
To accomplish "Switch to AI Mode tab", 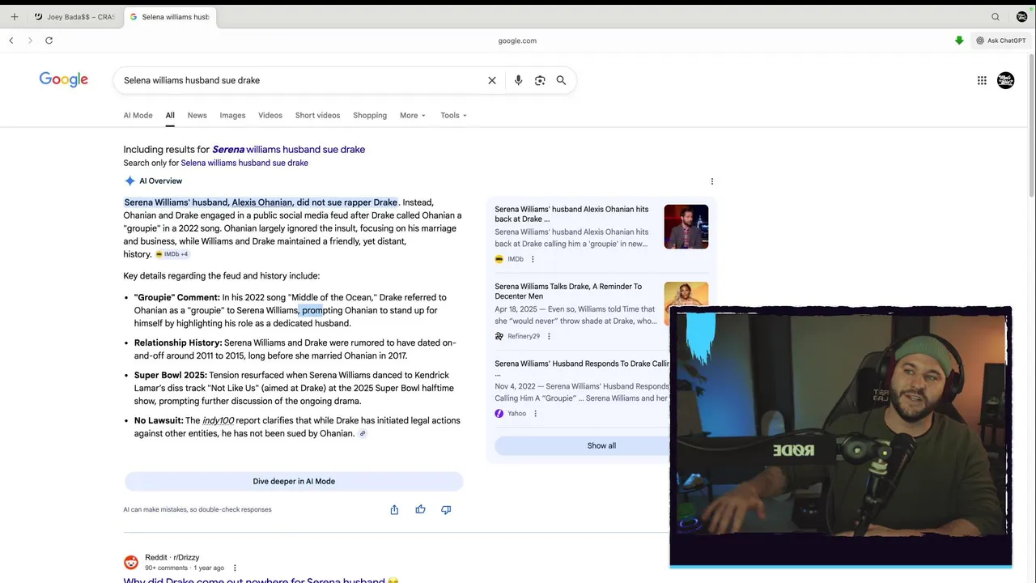I will click(138, 115).
